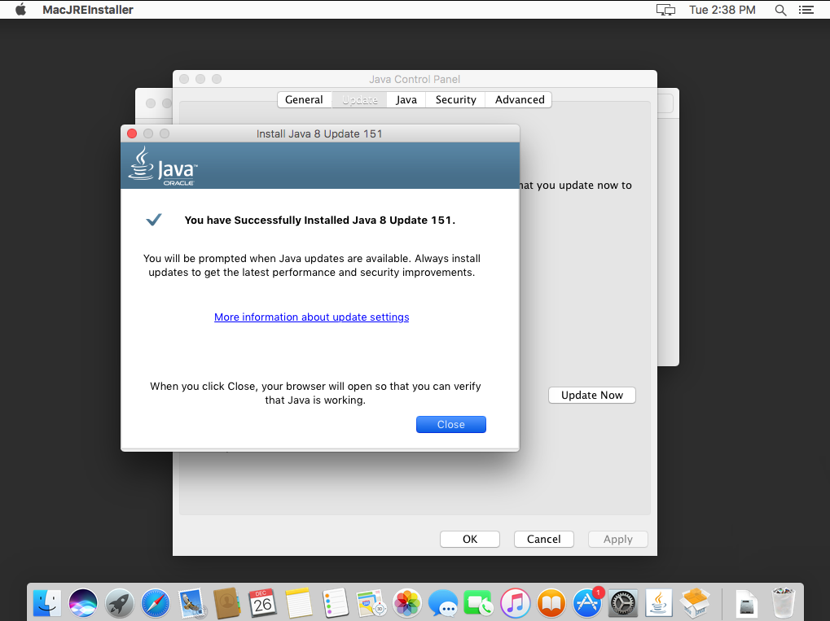830x621 pixels.
Task: Click the Java icon in the dock
Action: 659,603
